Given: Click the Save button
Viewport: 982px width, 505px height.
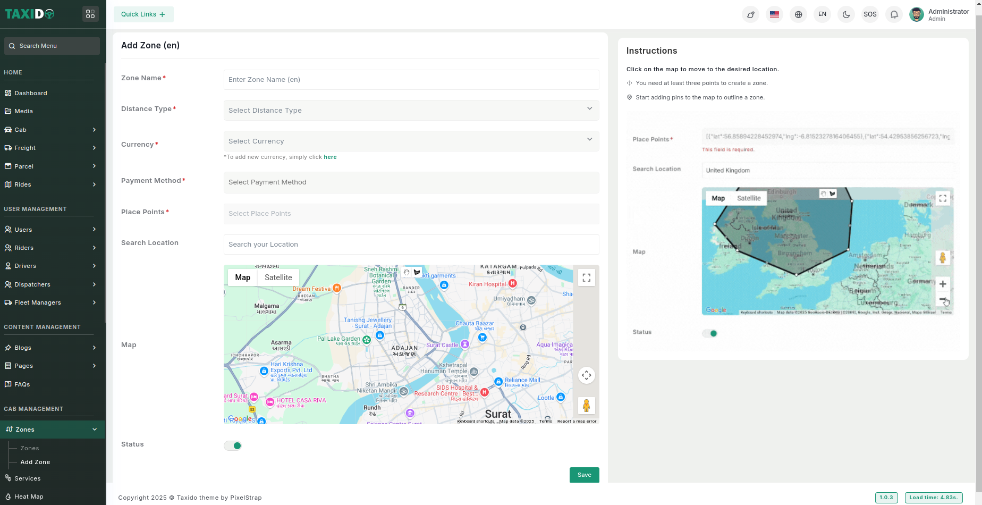Looking at the screenshot, I should [x=584, y=475].
